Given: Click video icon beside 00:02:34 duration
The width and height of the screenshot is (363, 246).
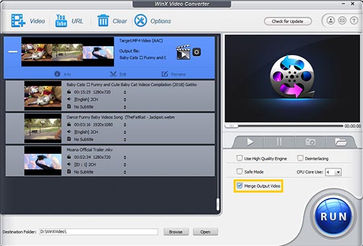Looking at the screenshot, I should [69, 157].
